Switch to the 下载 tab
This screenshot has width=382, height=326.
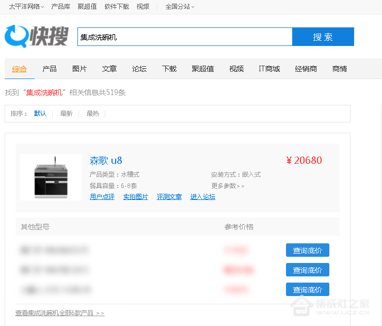click(169, 69)
